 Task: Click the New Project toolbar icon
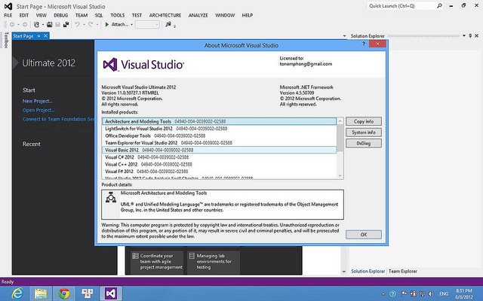(x=37, y=25)
